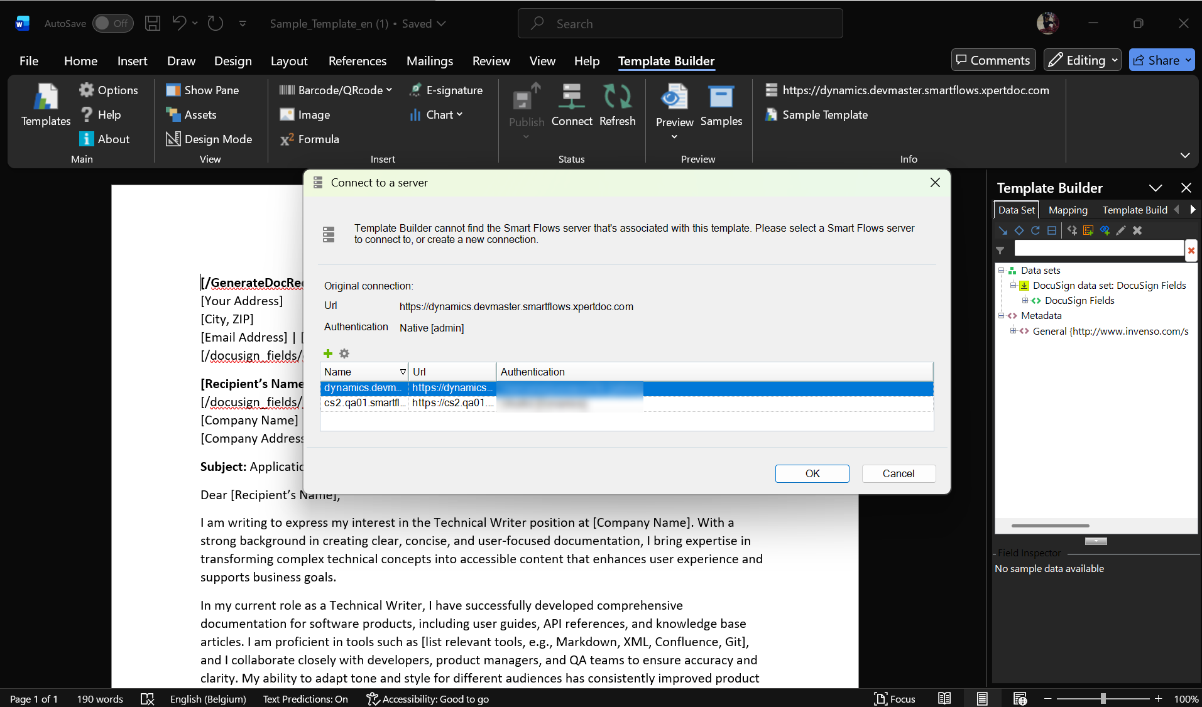Image resolution: width=1202 pixels, height=707 pixels.
Task: Expand the DocuSign Fields tree node
Action: point(1025,301)
